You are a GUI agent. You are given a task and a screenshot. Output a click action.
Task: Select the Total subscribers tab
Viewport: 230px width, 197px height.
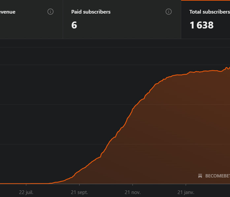(x=206, y=20)
